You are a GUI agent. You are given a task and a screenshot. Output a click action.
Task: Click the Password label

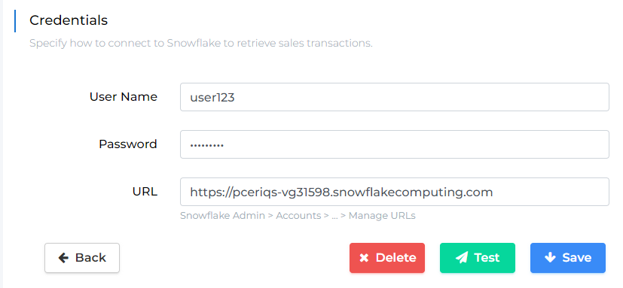[x=128, y=144]
